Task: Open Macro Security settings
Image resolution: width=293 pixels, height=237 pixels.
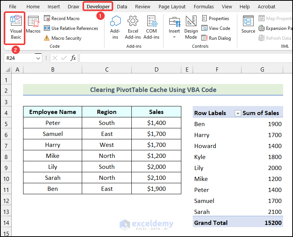Action: 62,38
